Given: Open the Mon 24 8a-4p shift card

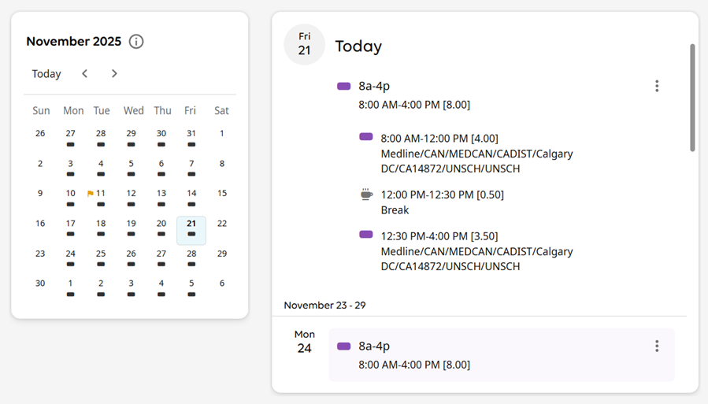Looking at the screenshot, I should coord(501,355).
